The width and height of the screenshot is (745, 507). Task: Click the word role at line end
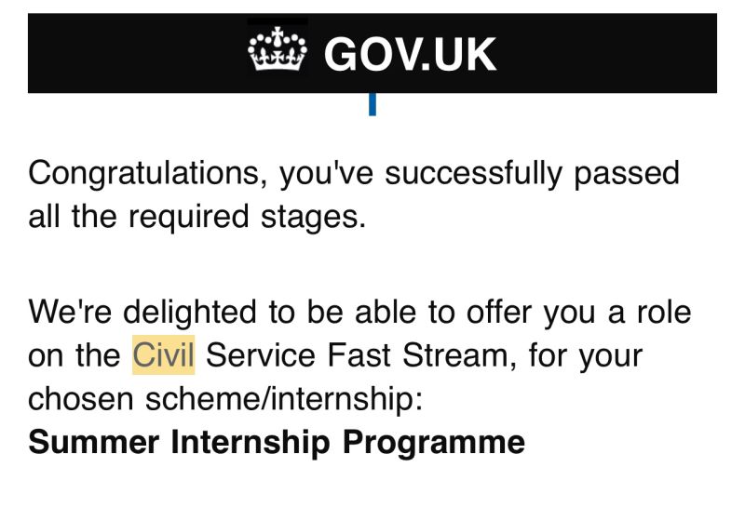pos(664,313)
